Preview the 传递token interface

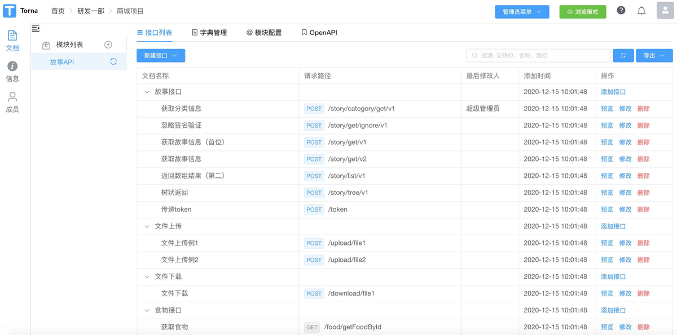(x=607, y=209)
